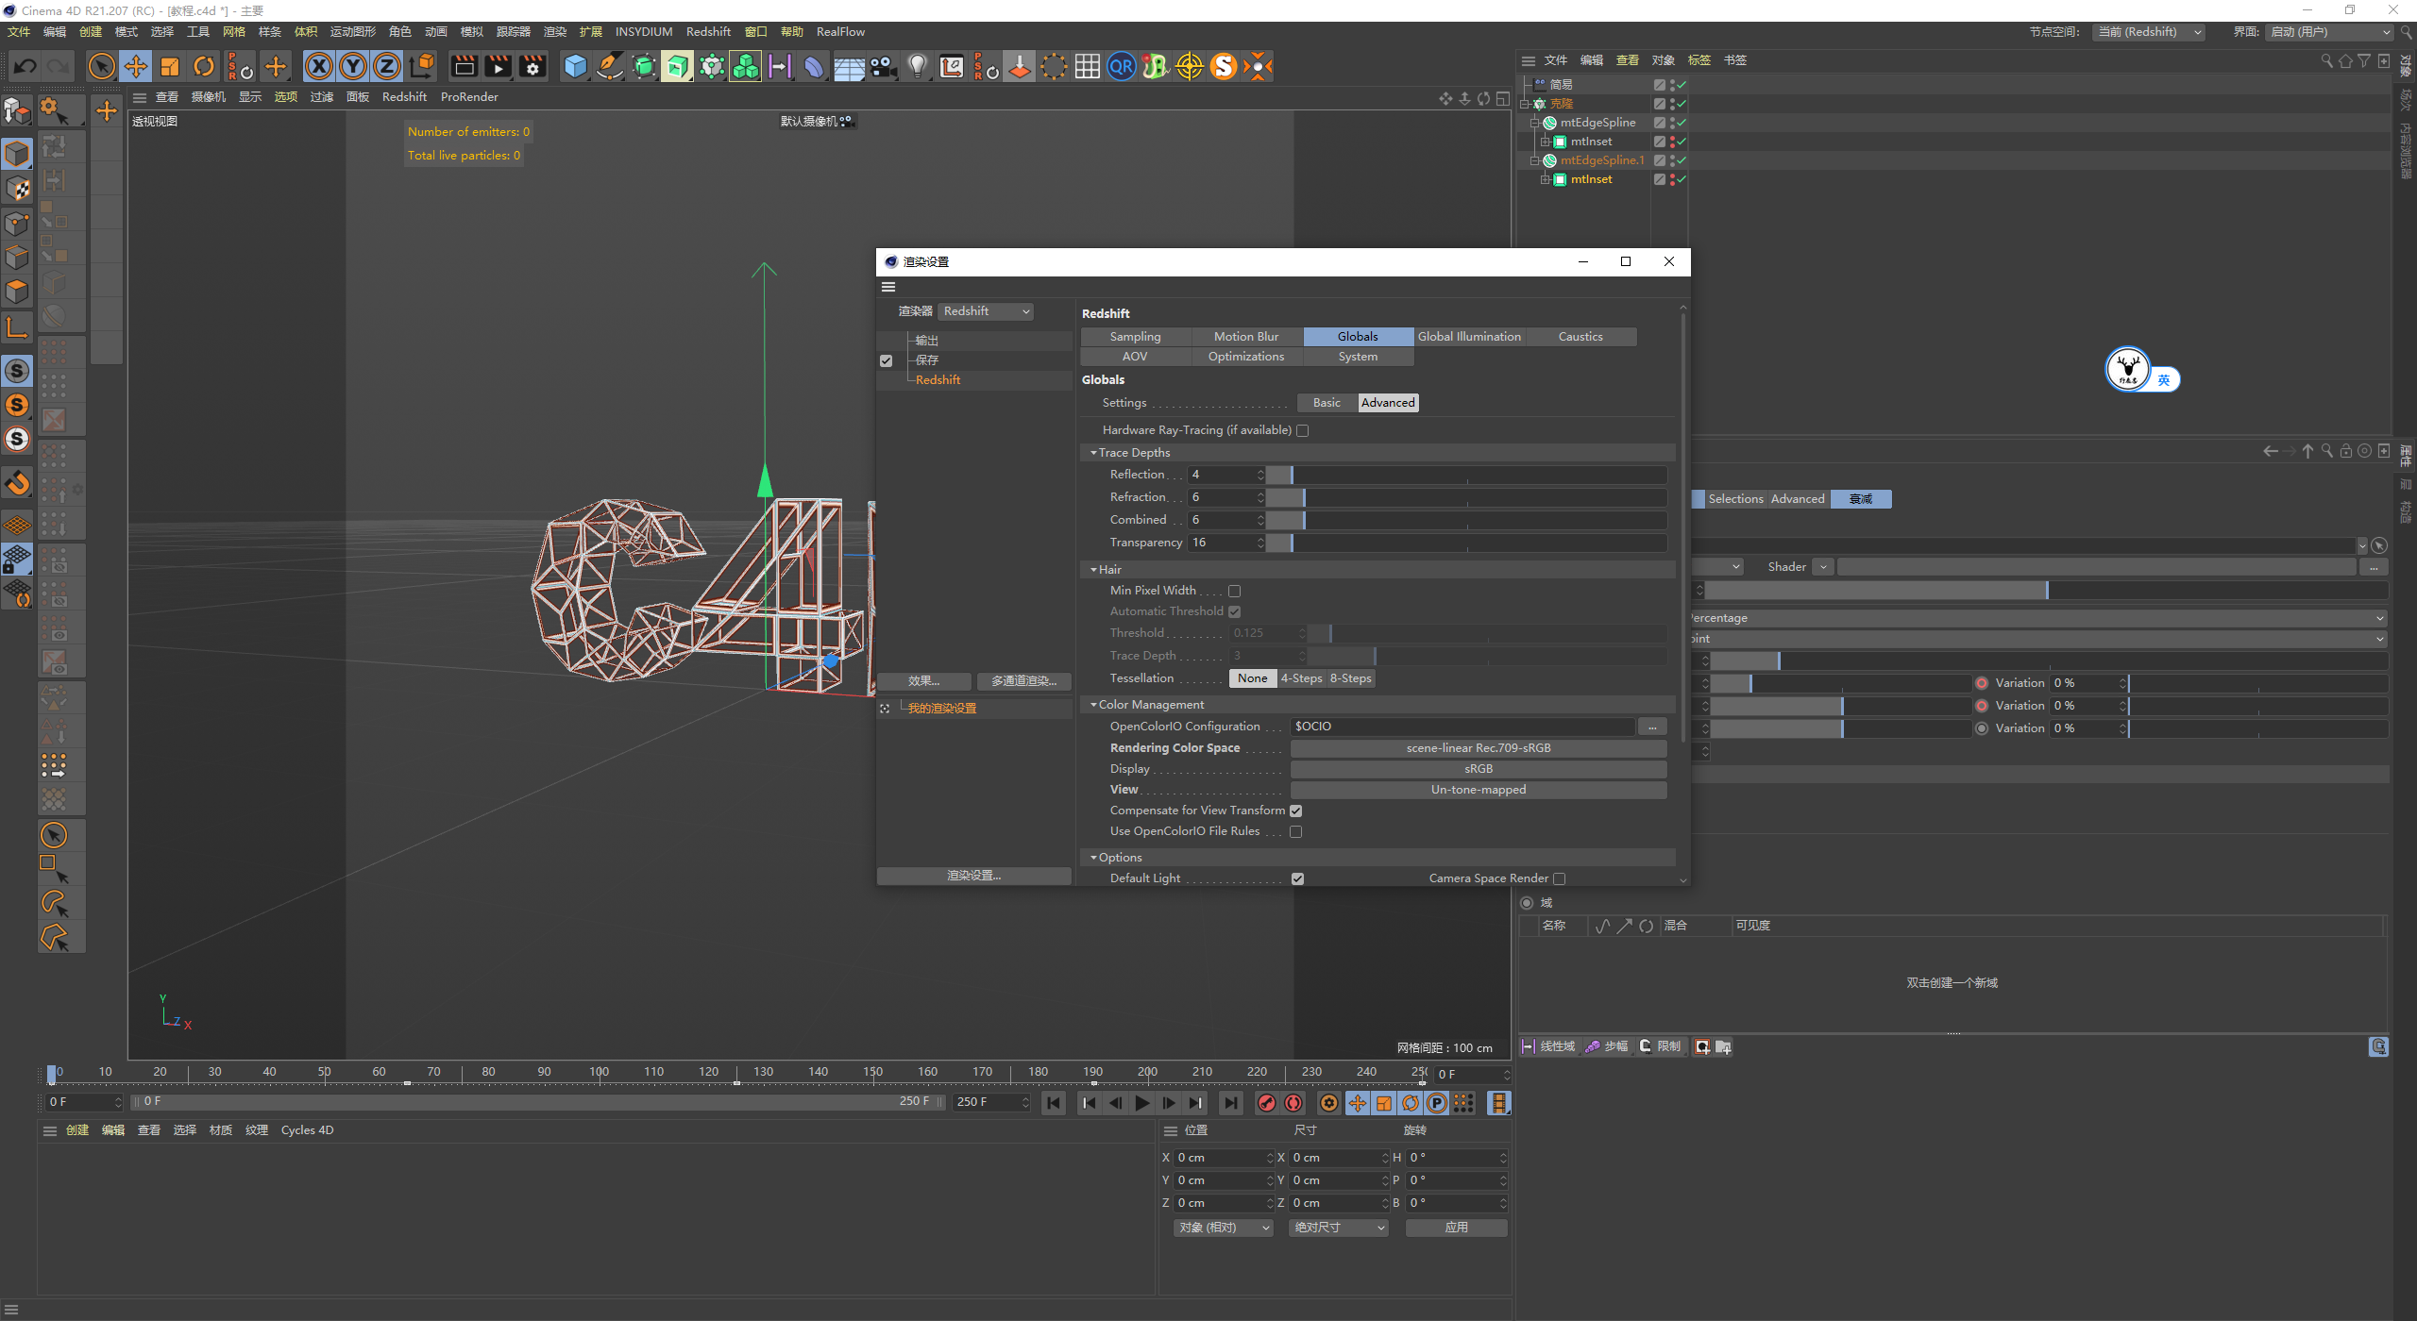The image size is (2417, 1321).
Task: Enable Hardware Ray-Tracing checkbox
Action: (1303, 430)
